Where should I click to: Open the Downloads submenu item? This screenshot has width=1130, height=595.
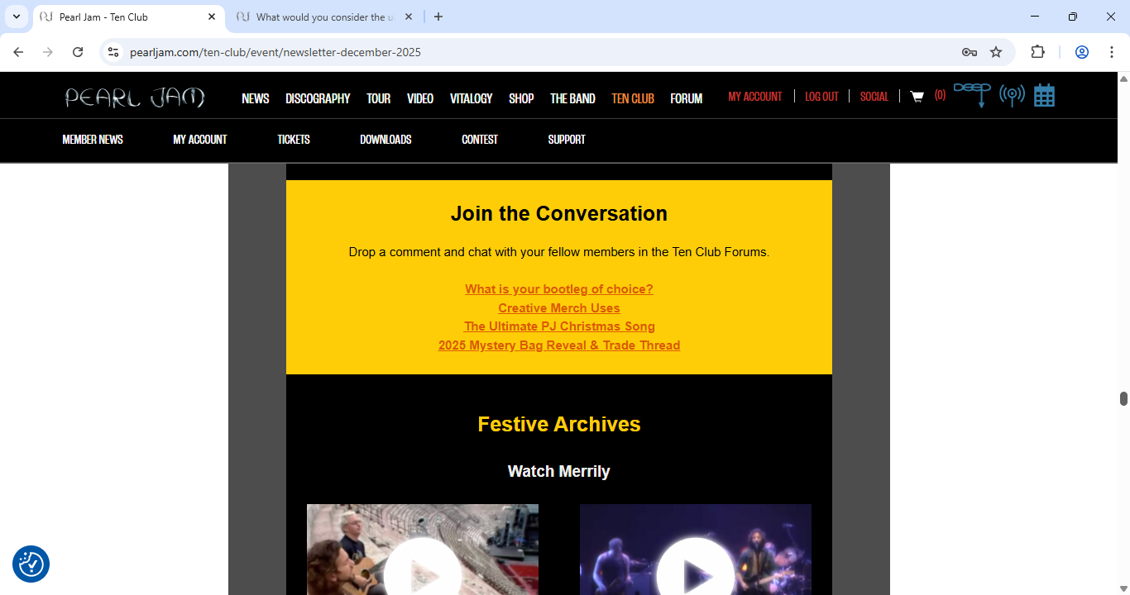385,140
